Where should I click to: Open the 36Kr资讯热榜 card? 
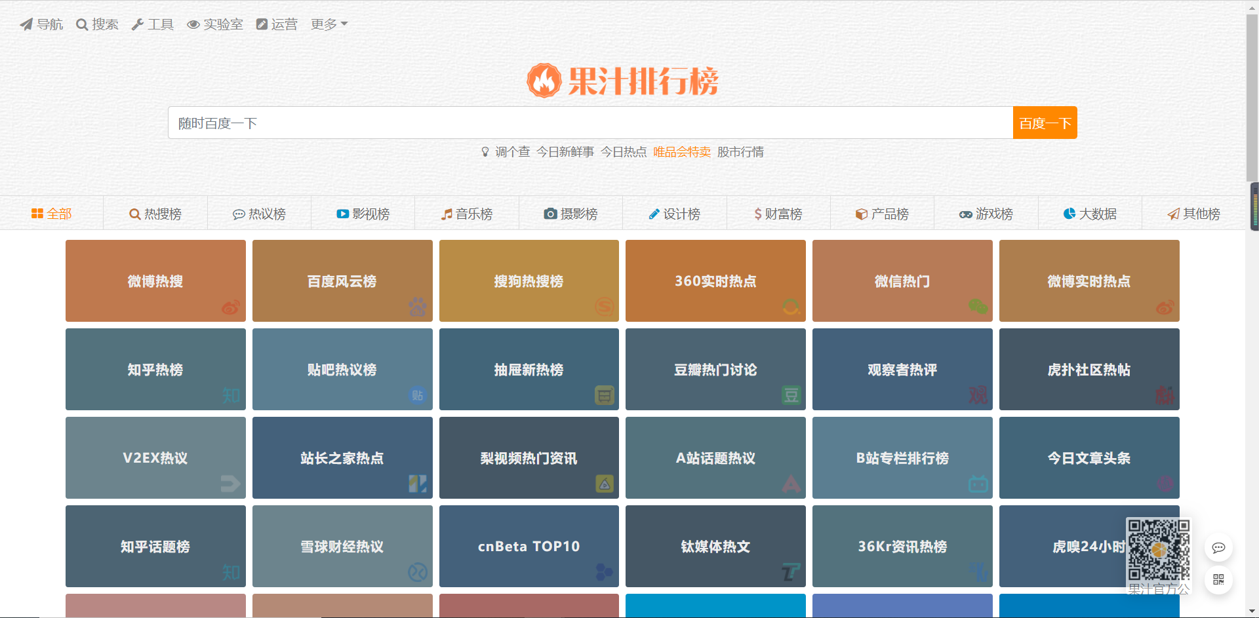tap(902, 546)
